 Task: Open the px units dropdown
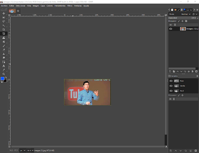[23, 151]
